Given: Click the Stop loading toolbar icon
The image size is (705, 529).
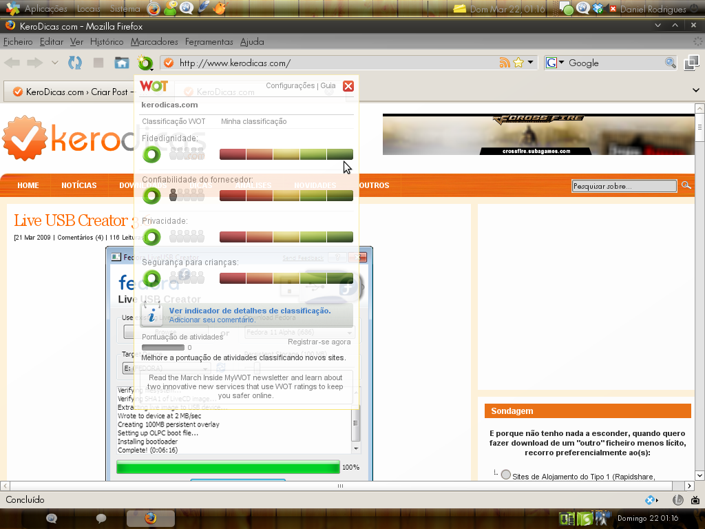Looking at the screenshot, I should (x=98, y=63).
